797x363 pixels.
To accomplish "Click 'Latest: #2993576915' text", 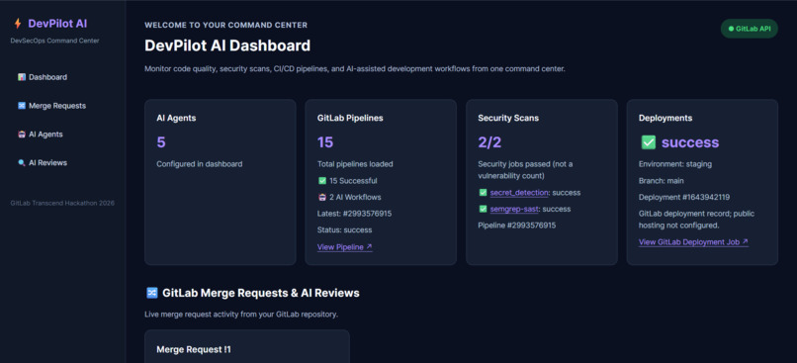I will (354, 214).
